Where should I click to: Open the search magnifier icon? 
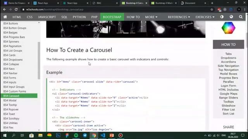[x=241, y=17]
